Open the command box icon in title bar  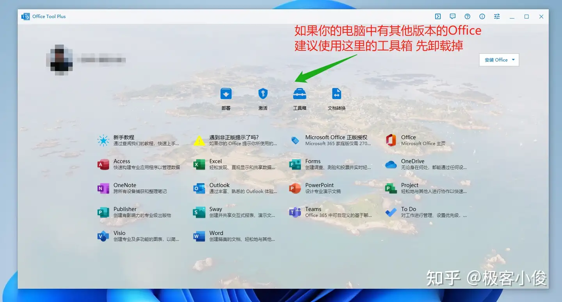coord(438,16)
